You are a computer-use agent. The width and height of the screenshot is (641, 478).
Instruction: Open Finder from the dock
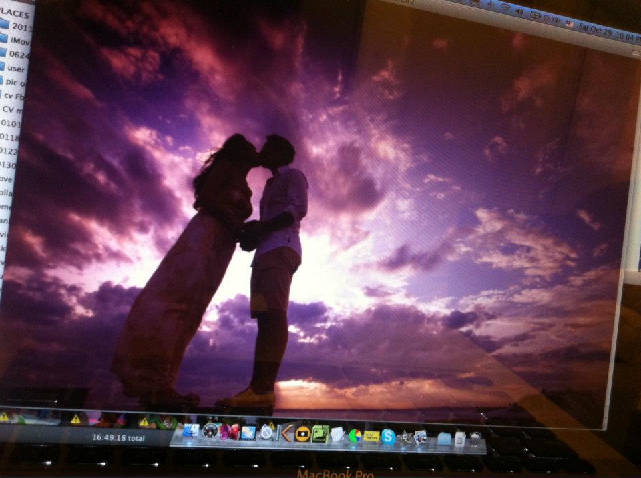coord(191,431)
